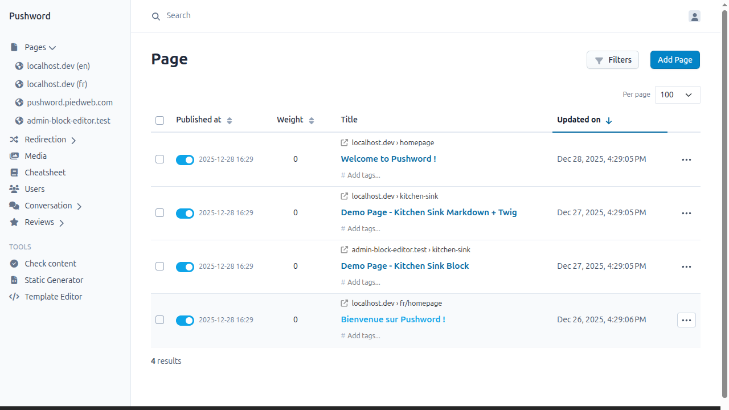729x410 pixels.
Task: Click the external link icon beside localhost.dev homepage
Action: 344,142
